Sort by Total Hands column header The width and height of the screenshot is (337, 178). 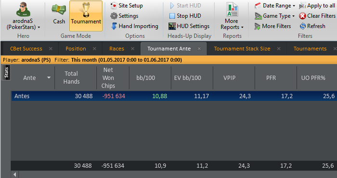pyautogui.click(x=71, y=78)
